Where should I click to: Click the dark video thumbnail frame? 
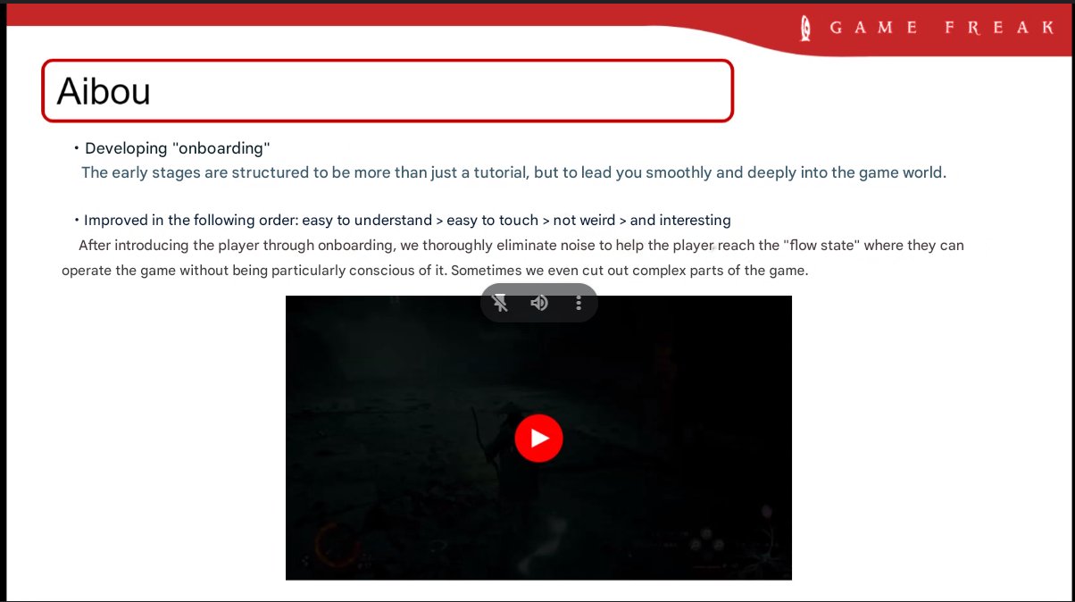pos(538,438)
